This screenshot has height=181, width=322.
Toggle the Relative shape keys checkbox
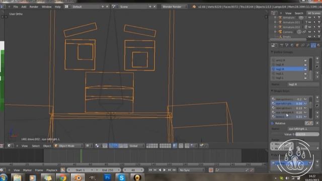click(272, 123)
